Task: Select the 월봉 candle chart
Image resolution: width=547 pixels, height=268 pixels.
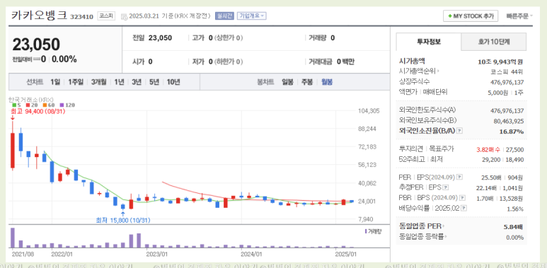Action: coord(327,82)
